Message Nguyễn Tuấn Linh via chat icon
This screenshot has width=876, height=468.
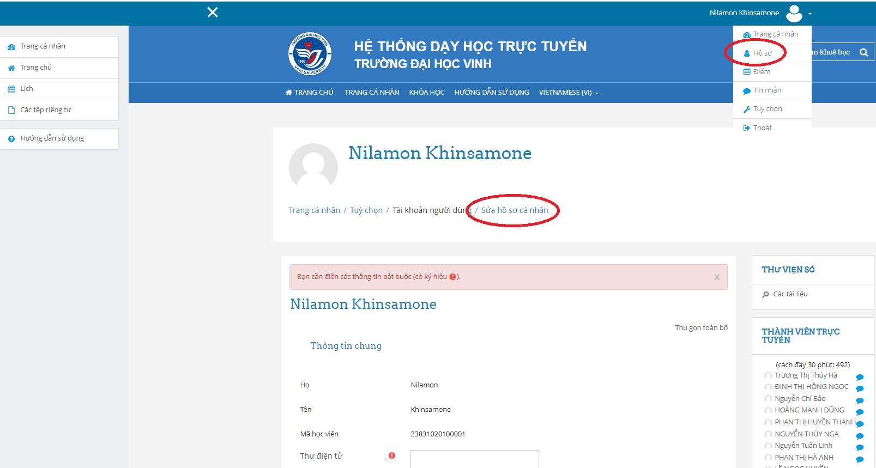[860, 447]
